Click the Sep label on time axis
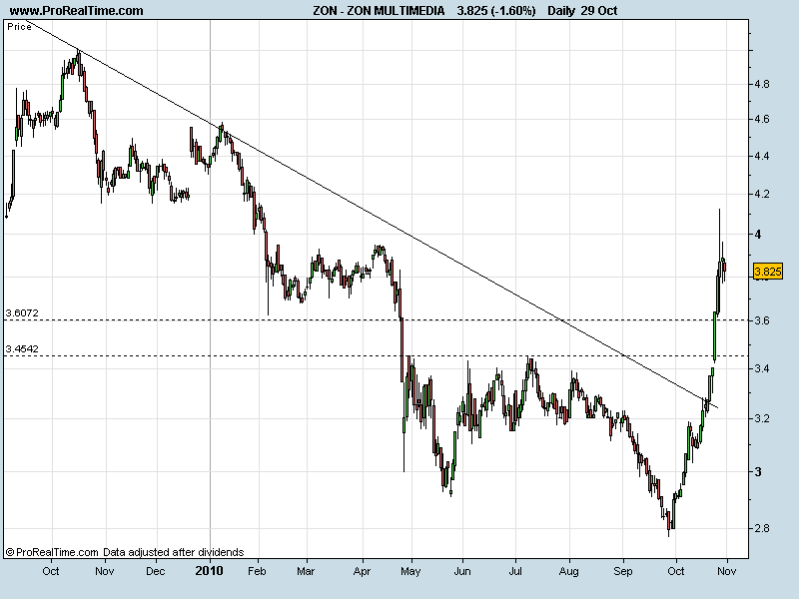 [622, 571]
